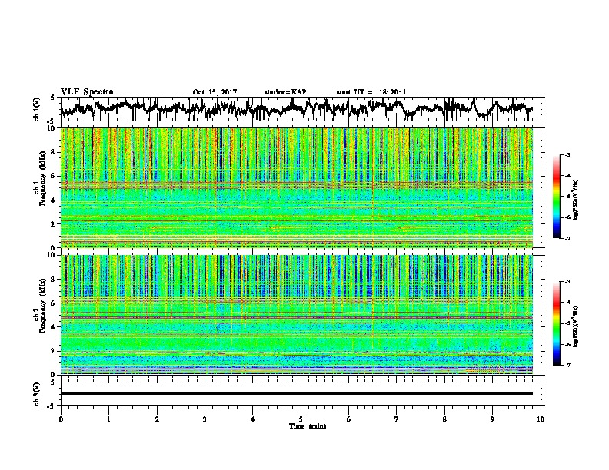Click the "ch.1(V)" waveform axis label
609x470 pixels.
tap(37, 109)
